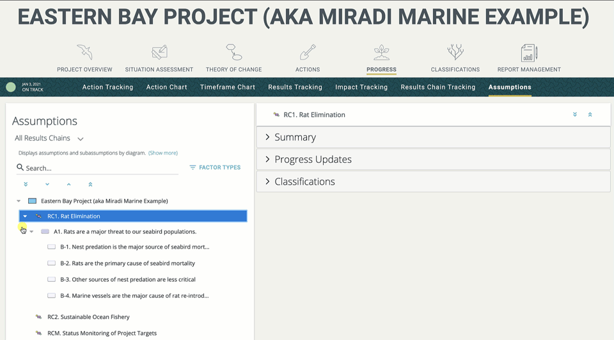Open Classifications coral icon
614x340 pixels.
(455, 52)
